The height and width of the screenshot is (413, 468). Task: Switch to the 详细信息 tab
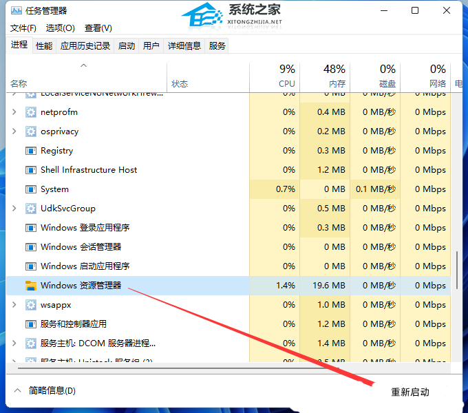[x=184, y=45]
